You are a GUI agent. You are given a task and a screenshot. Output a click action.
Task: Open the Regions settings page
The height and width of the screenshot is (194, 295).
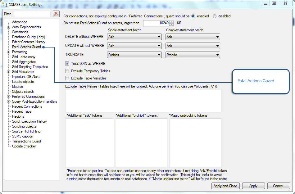pos(18,116)
